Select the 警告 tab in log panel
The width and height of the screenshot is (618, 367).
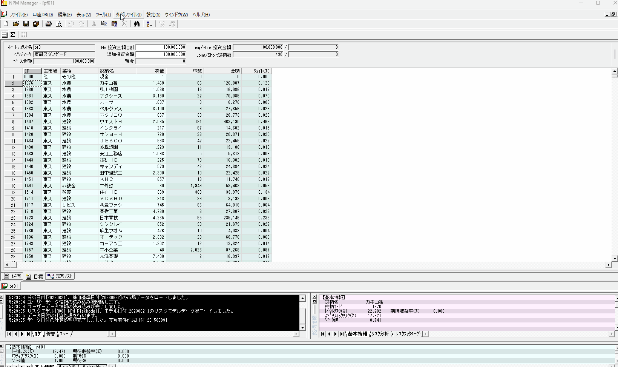(x=51, y=334)
